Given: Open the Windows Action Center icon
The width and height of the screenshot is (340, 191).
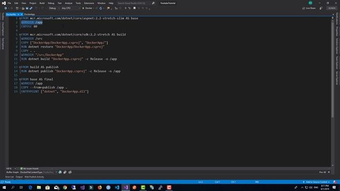Looking at the screenshot, I should 334,187.
